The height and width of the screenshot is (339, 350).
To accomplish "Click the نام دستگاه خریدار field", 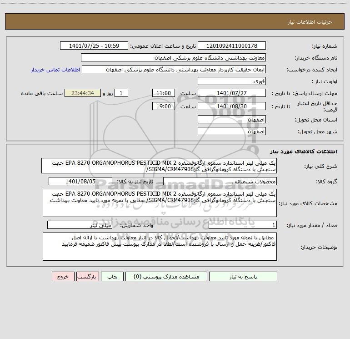I will (x=173, y=57).
